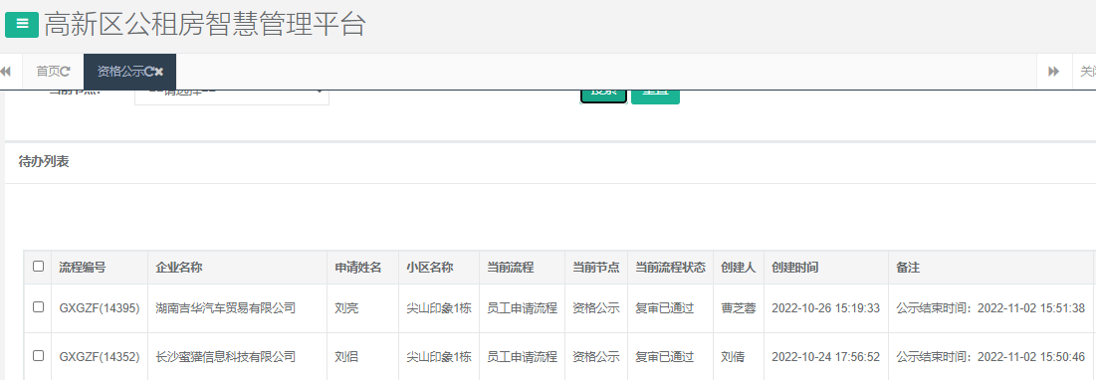Click the tab scroll-left double arrow
The width and height of the screenshot is (1096, 380).
[6, 72]
